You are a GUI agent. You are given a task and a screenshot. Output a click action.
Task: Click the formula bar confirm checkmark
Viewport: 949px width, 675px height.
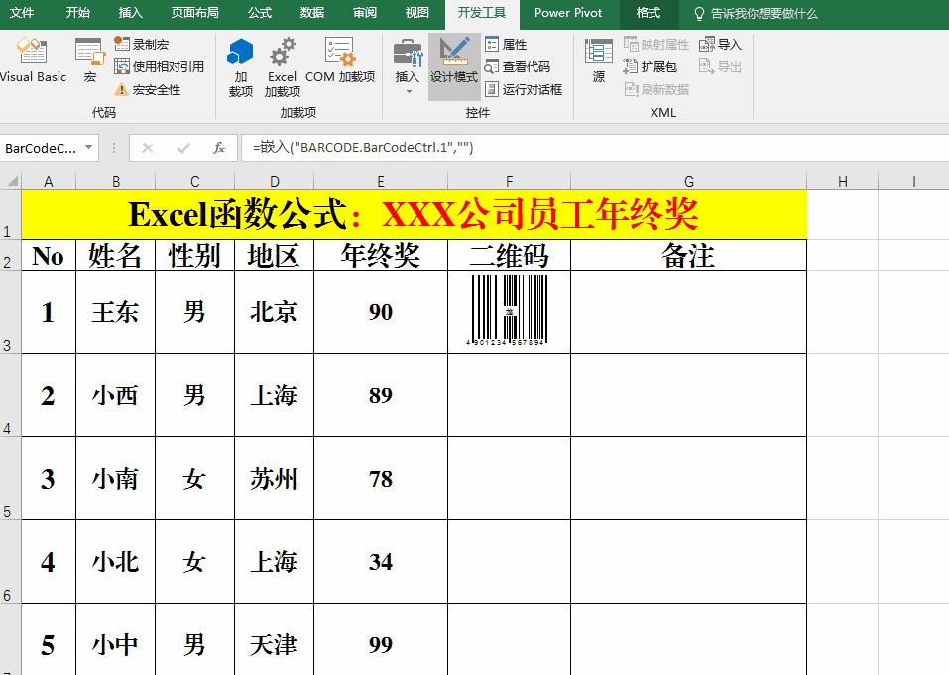183,148
